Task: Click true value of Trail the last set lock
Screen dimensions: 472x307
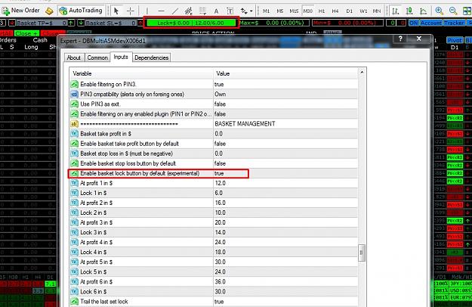Action: (x=219, y=302)
